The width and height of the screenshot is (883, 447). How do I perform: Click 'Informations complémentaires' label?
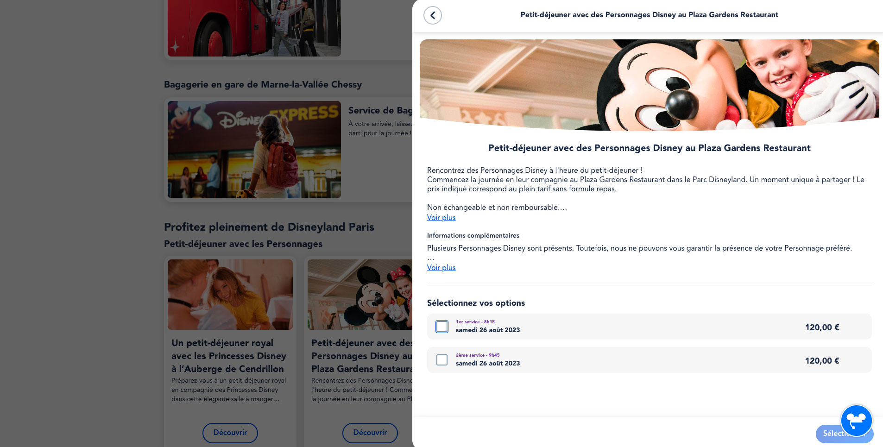pos(473,236)
